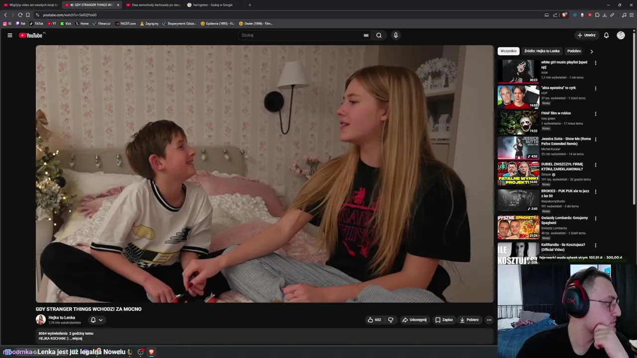The image size is (637, 358).
Task: Start voice search with the microphone
Action: 396,35
